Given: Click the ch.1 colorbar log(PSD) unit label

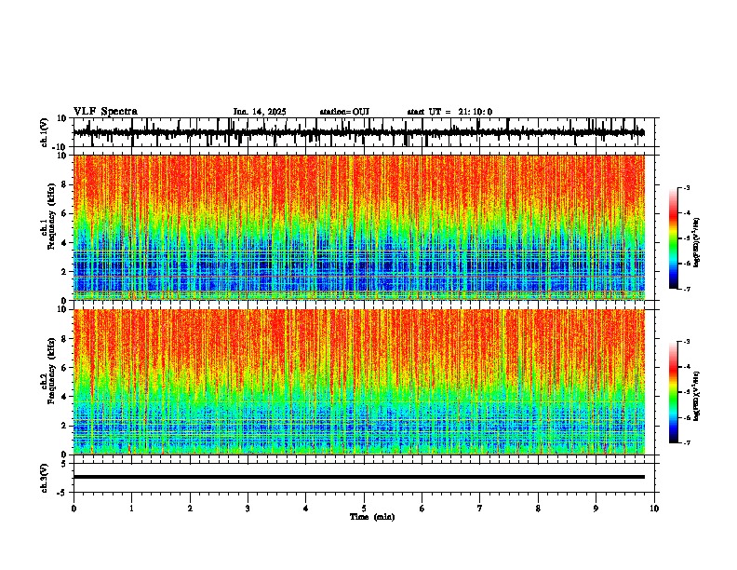Looking at the screenshot, I should tap(696, 243).
